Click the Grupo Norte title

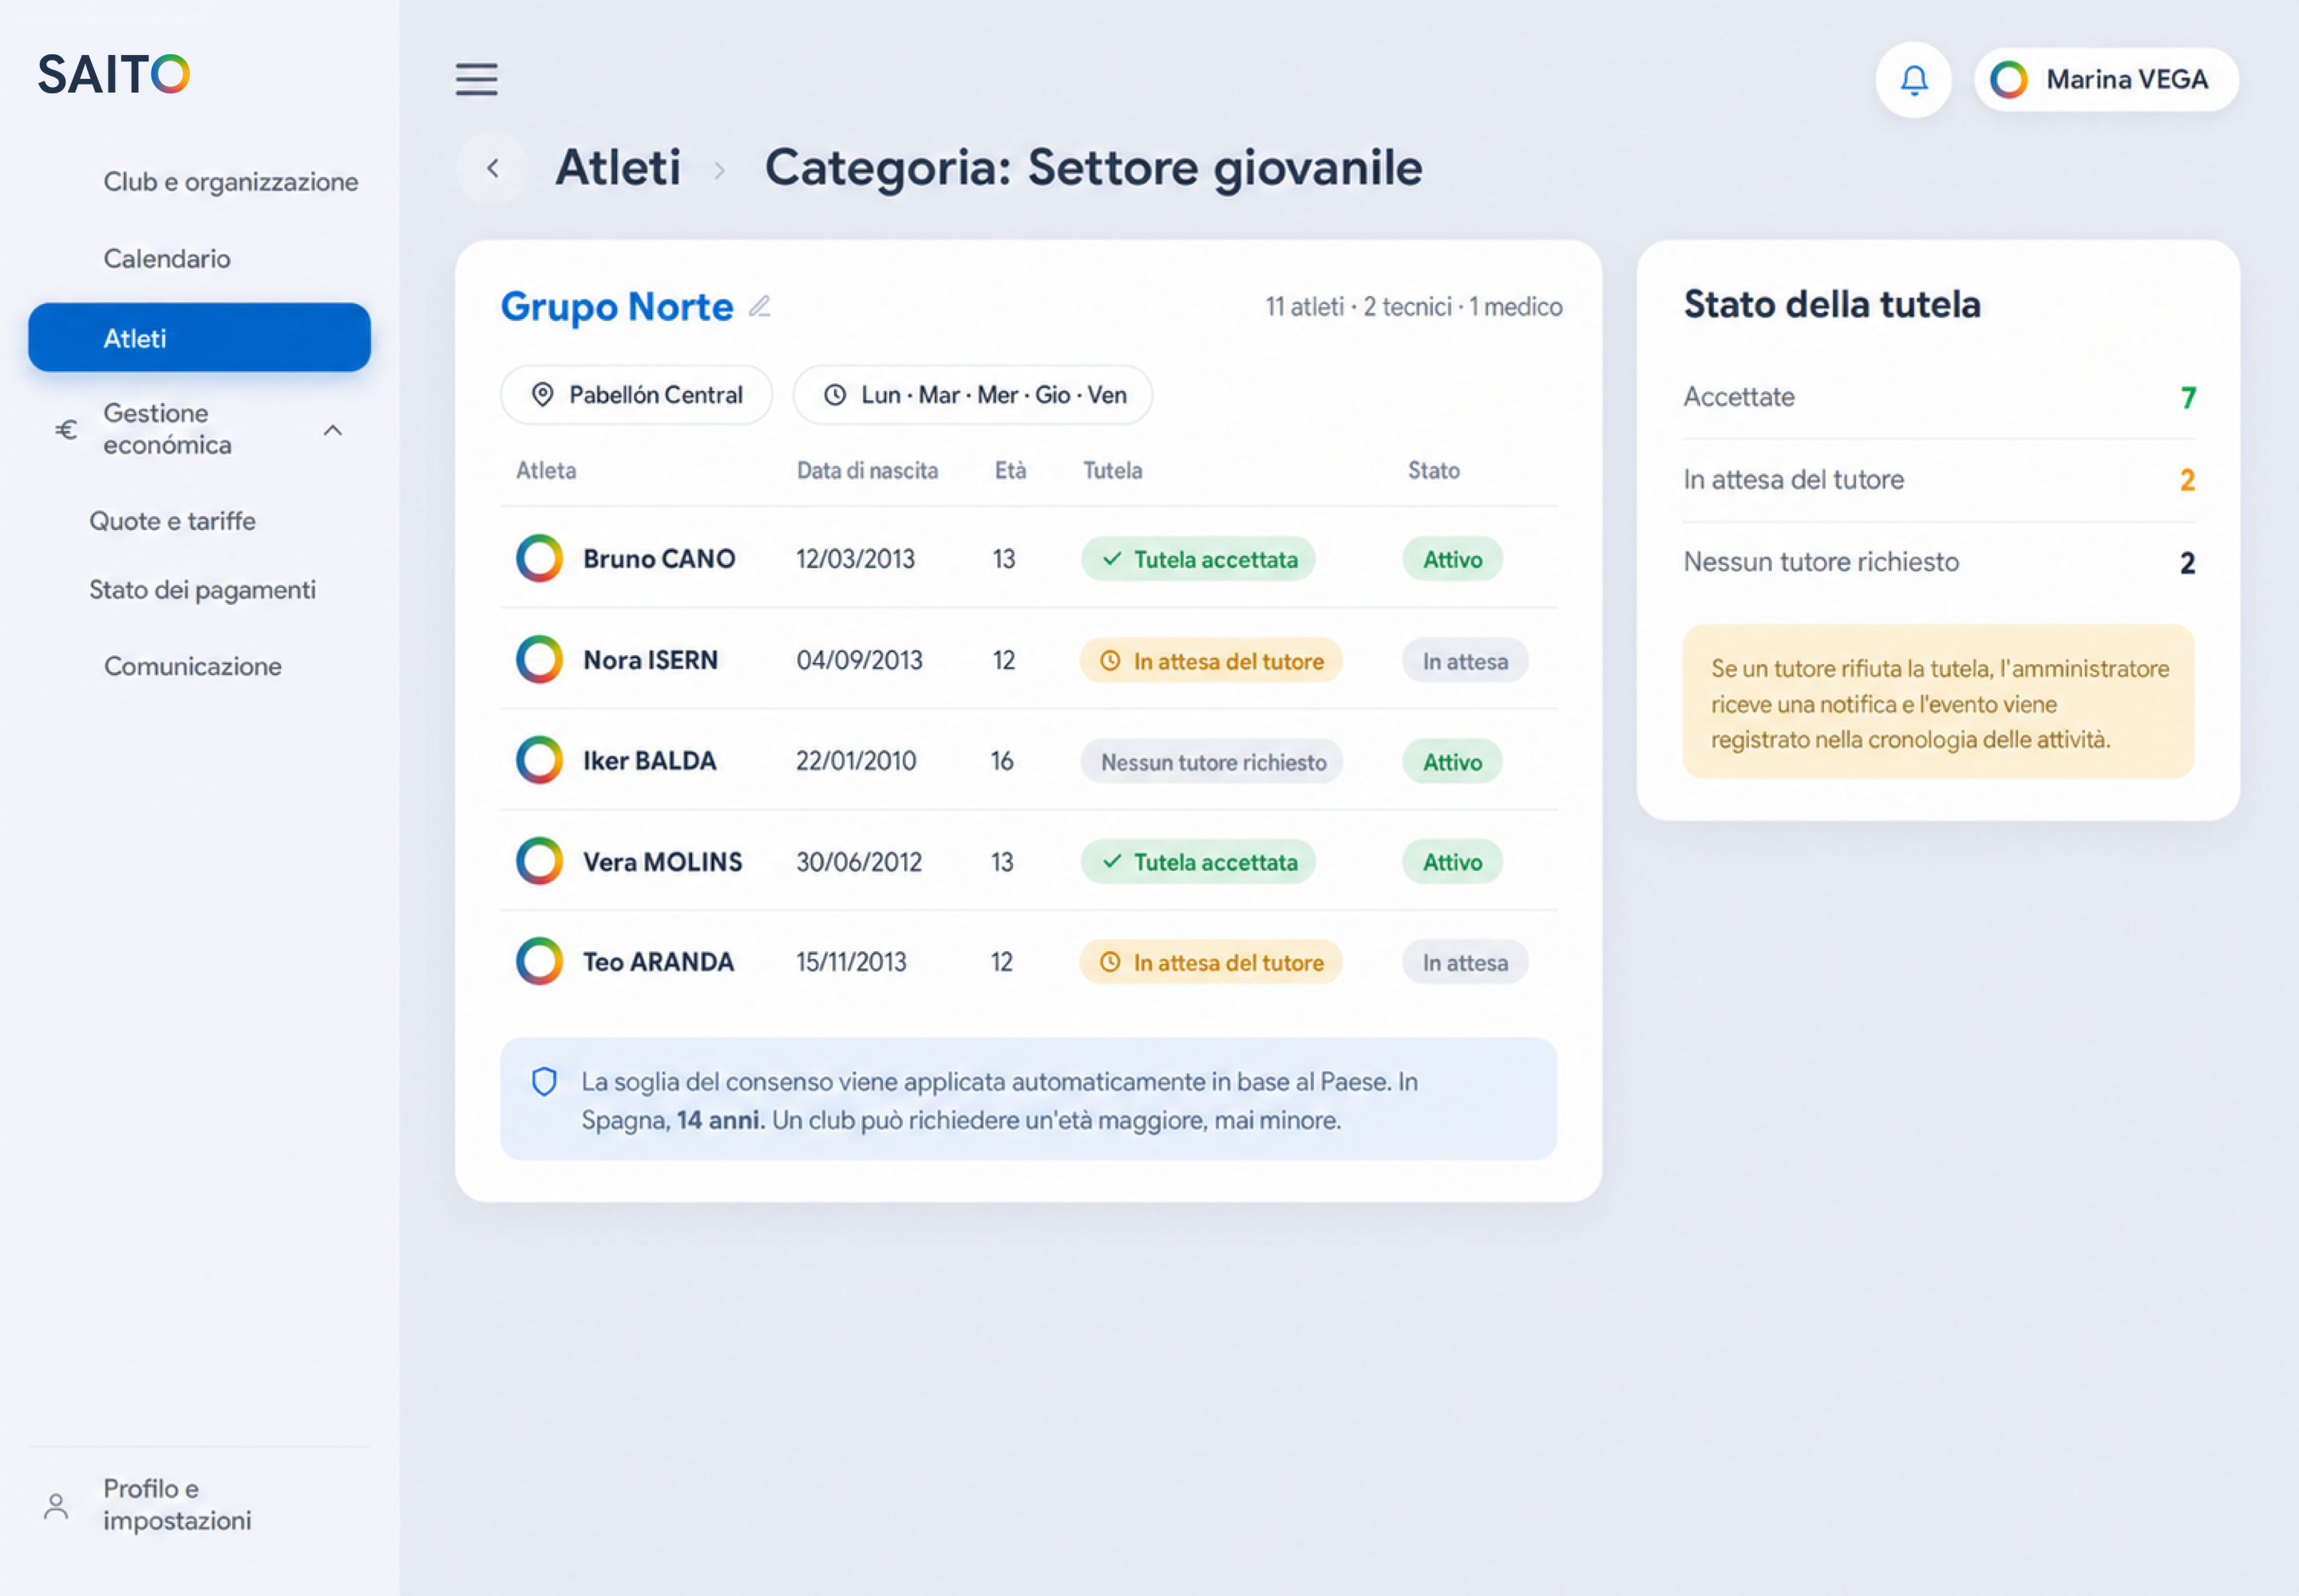click(617, 306)
